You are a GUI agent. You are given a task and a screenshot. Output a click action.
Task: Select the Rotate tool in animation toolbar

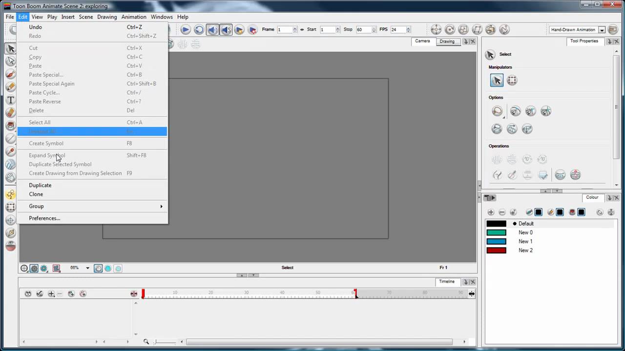coord(450,30)
